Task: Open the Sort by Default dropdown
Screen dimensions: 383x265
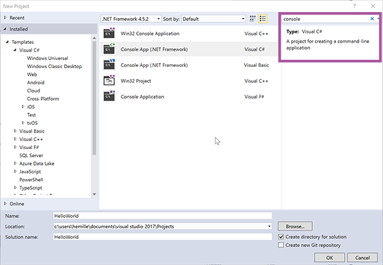Action: coord(213,18)
